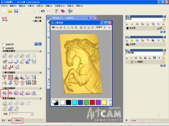The width and height of the screenshot is (169, 126).
Task: Open the 文件 (File) menu
Action: pyautogui.click(x=4, y=6)
